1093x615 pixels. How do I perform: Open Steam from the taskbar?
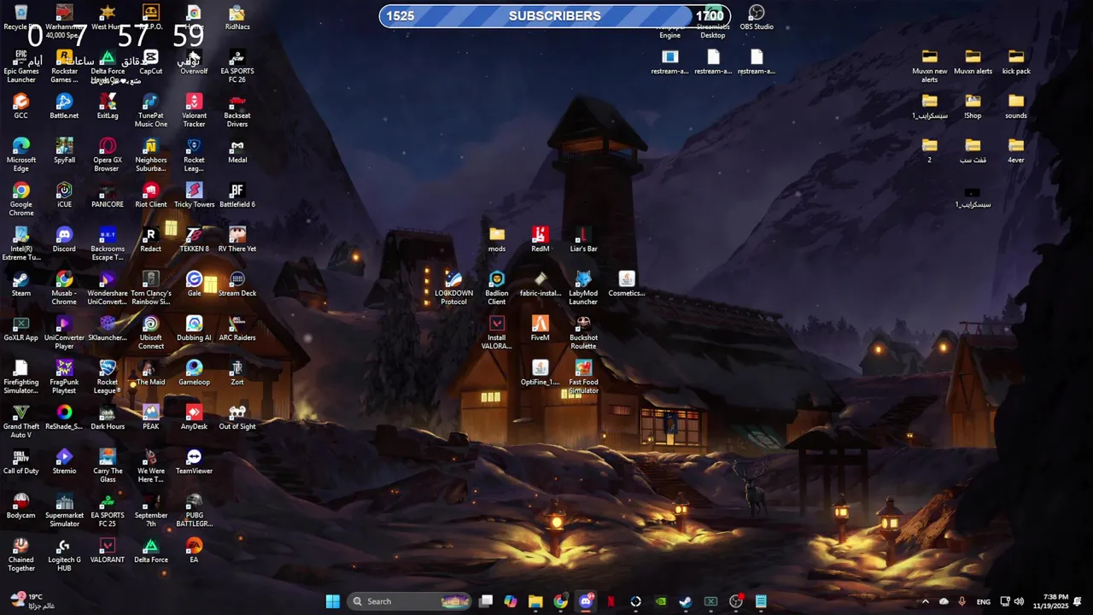tap(686, 601)
